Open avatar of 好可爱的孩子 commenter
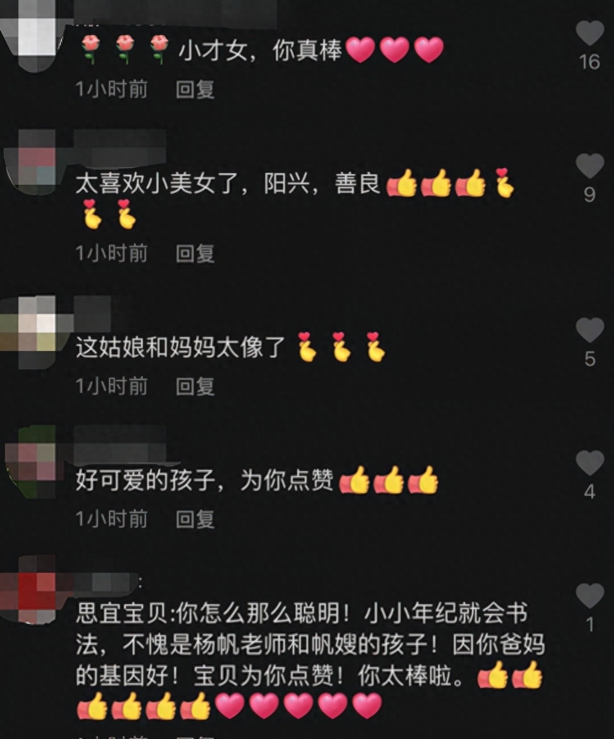Screen dimensions: 614x739 30,459
